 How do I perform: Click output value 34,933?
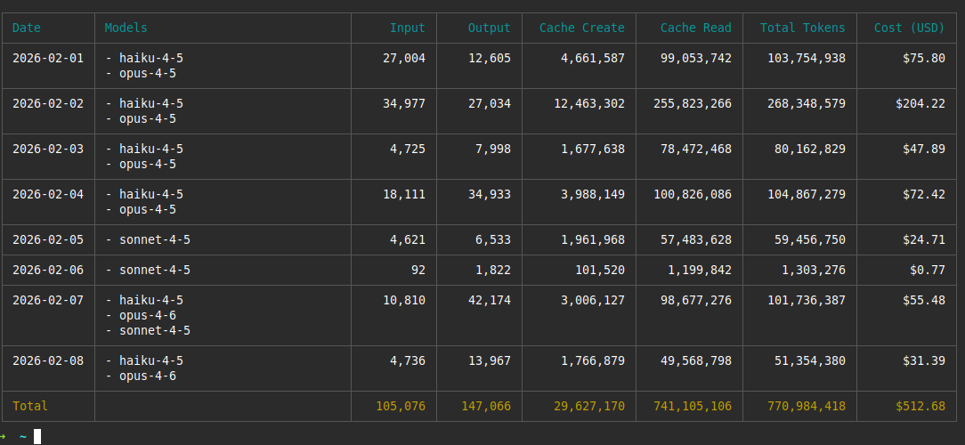click(490, 195)
